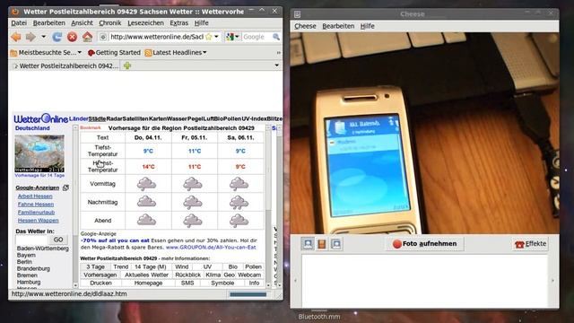
Task: Open Getting Started bookmark
Action: coord(114,53)
